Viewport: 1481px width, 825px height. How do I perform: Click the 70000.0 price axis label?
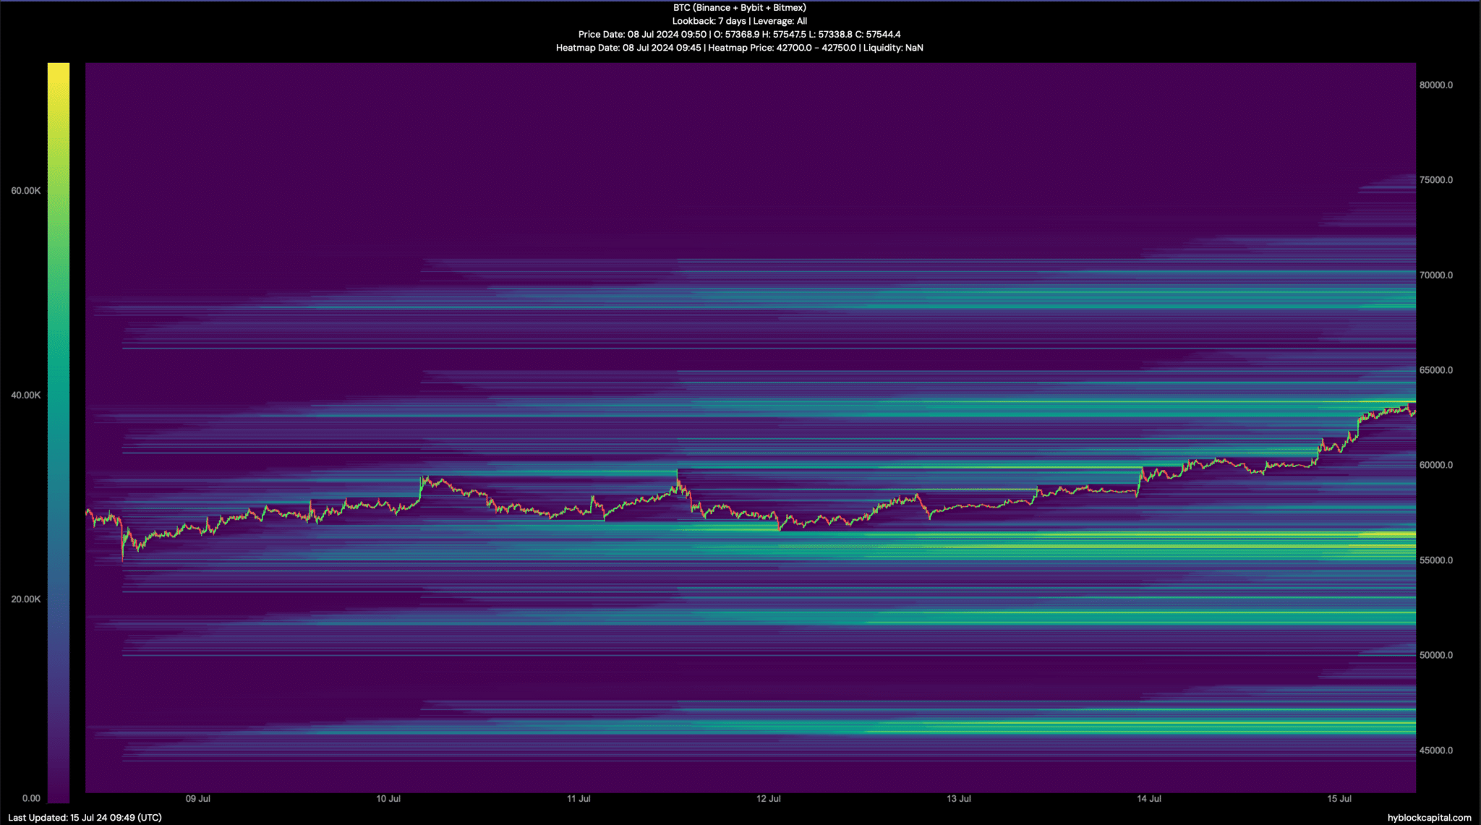pos(1435,275)
